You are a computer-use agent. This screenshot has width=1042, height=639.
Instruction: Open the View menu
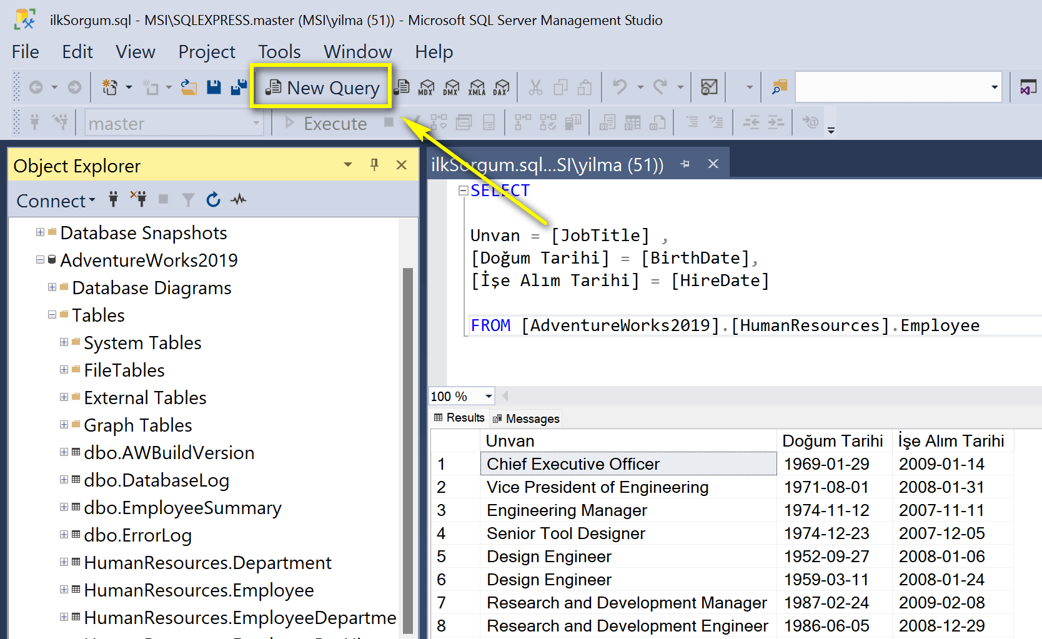[136, 52]
